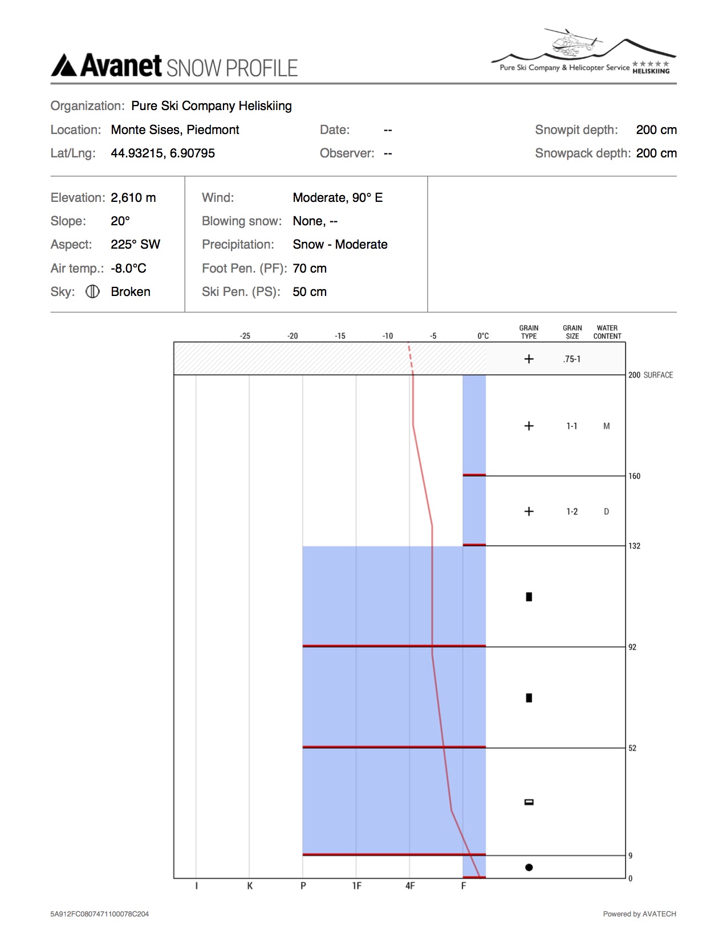Select the solid square grain symbol above 92

[529, 597]
